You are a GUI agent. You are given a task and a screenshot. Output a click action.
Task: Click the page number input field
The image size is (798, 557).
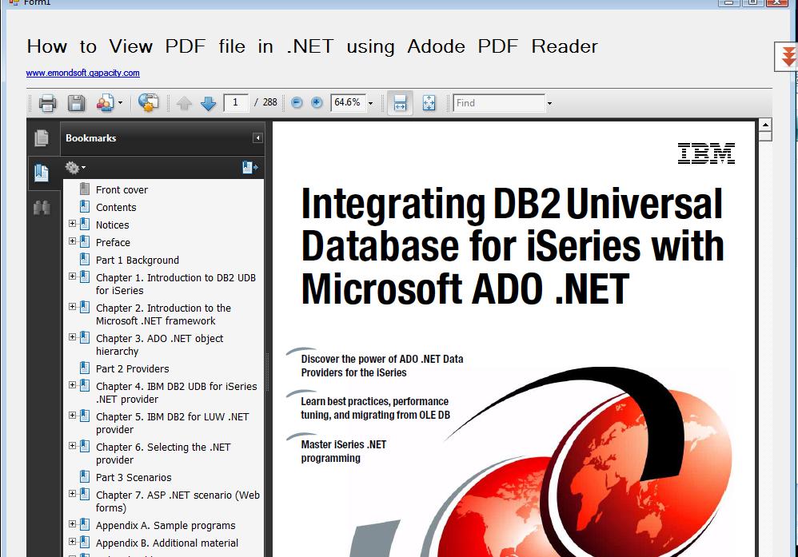click(x=236, y=103)
